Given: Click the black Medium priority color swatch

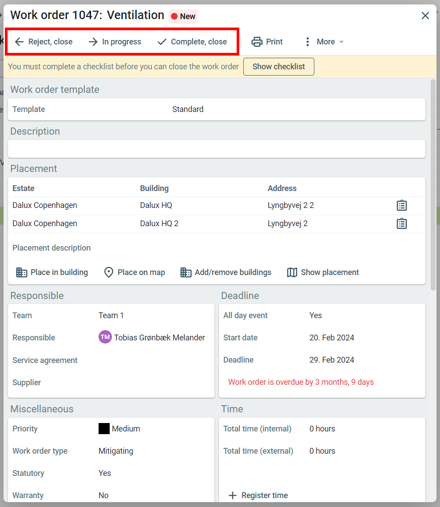Looking at the screenshot, I should 104,429.
